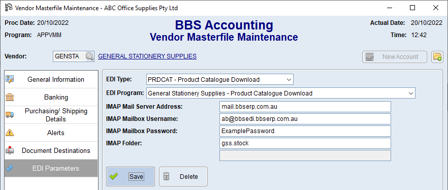Image resolution: width=448 pixels, height=190 pixels.
Task: Open the EDI Program combo box
Action: 281,93
